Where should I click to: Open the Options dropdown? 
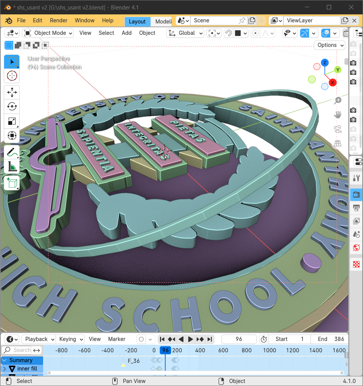[x=330, y=45]
